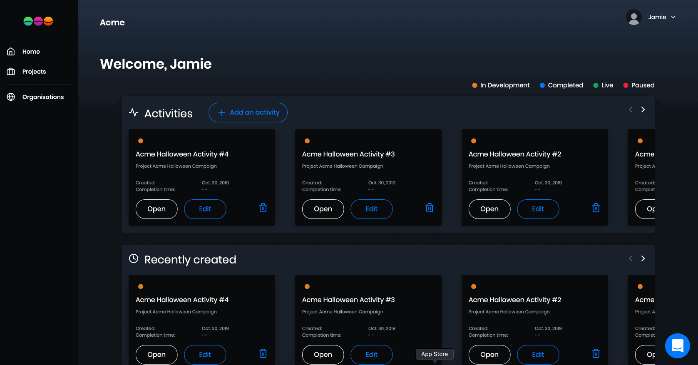Click the Organisations globe icon
Viewport: 698px width, 365px height.
11,97
